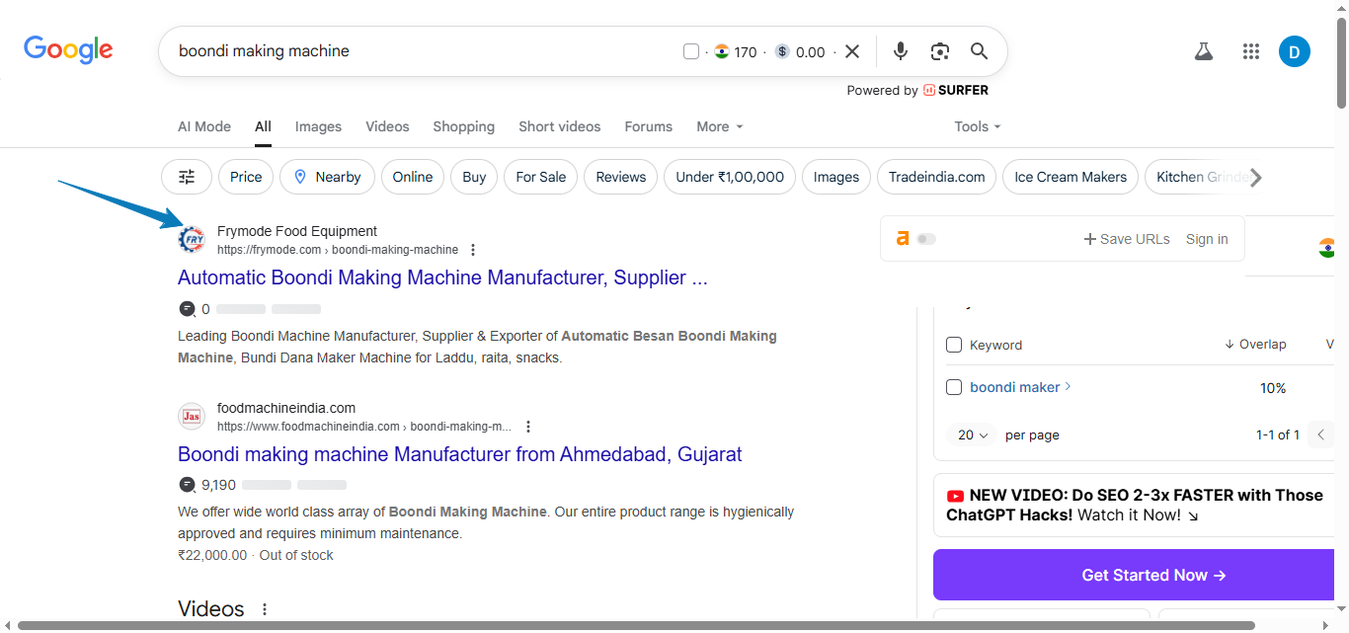Image resolution: width=1349 pixels, height=633 pixels.
Task: Switch to Images tab
Action: [318, 126]
